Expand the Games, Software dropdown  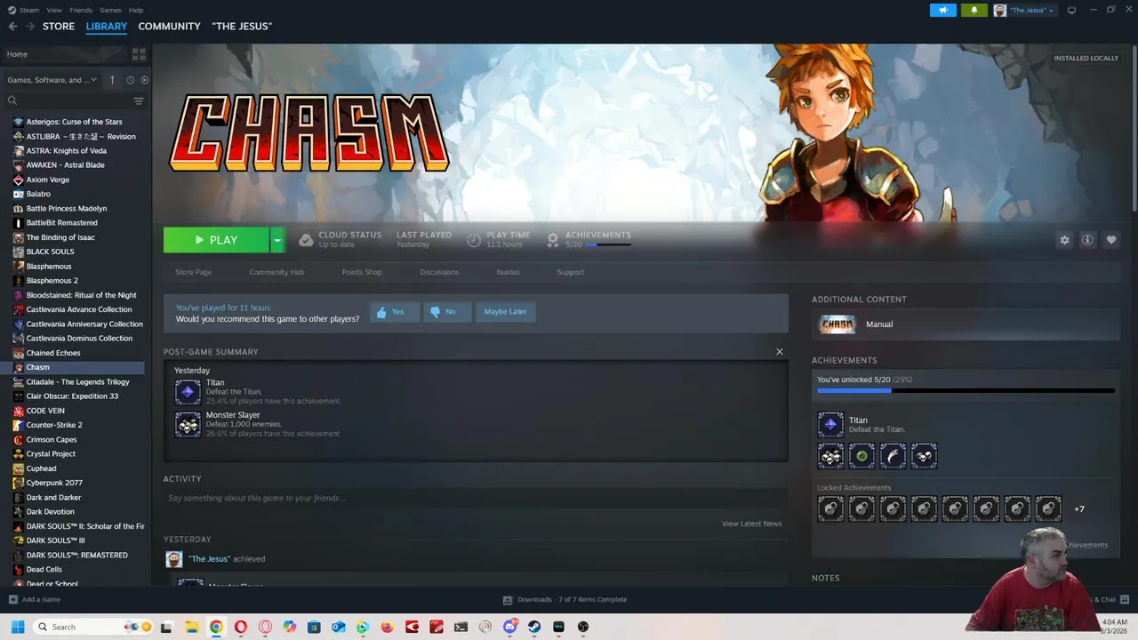click(52, 80)
